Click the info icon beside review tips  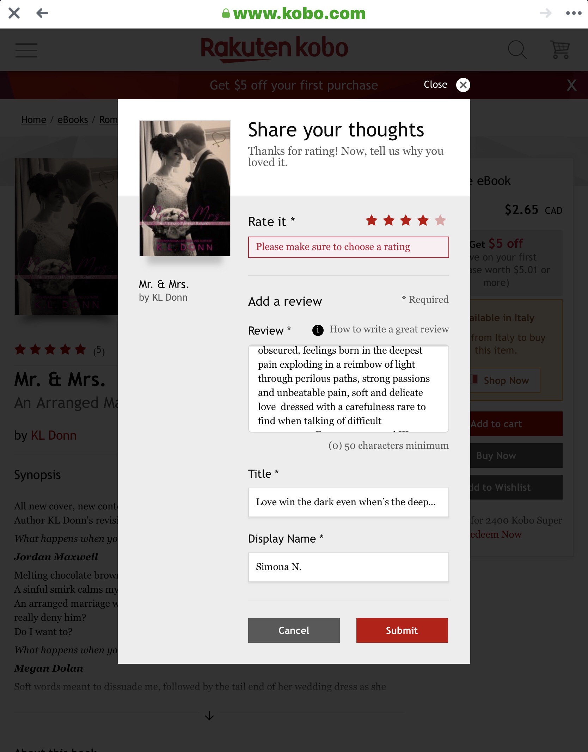pyautogui.click(x=318, y=330)
